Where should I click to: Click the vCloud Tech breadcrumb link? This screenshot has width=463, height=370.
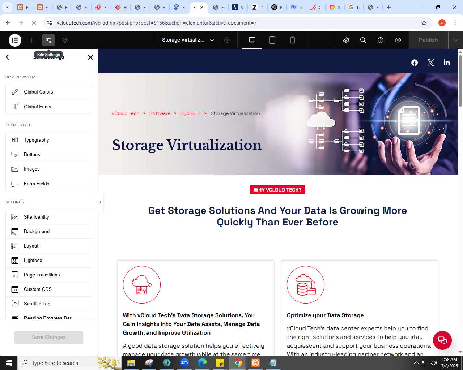click(126, 113)
